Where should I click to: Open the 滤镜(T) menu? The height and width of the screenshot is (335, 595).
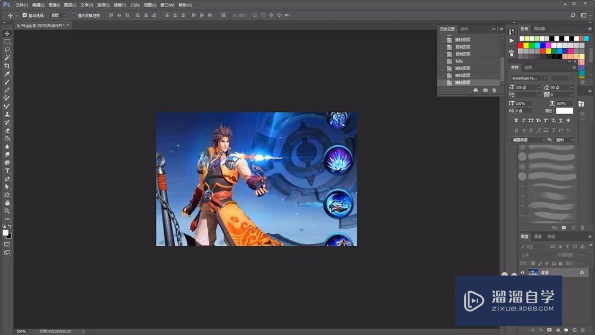point(121,5)
